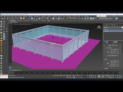Open the Customize menu
123x92 pixels.
49,16
